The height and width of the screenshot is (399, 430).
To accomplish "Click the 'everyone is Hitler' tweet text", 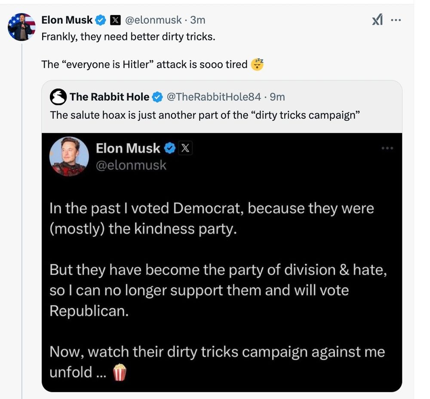I will point(144,64).
